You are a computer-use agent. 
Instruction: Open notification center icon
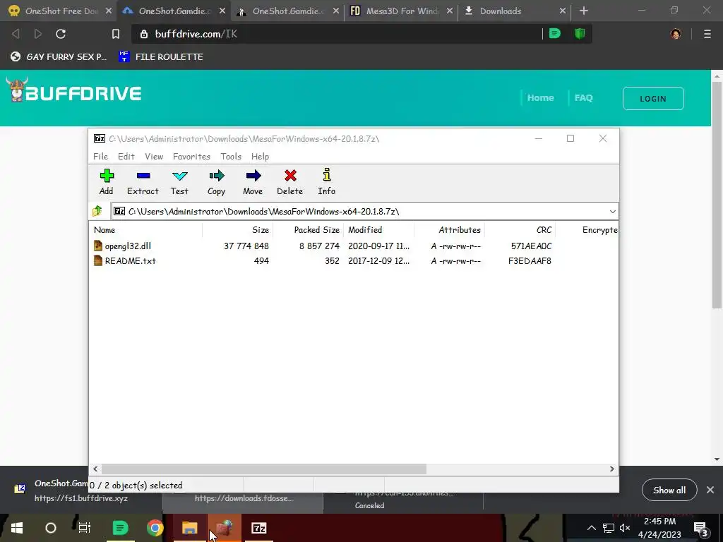pyautogui.click(x=700, y=528)
